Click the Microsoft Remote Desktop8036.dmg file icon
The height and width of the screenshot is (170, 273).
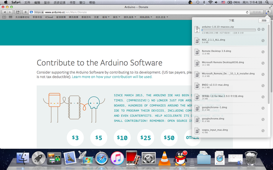(197, 63)
